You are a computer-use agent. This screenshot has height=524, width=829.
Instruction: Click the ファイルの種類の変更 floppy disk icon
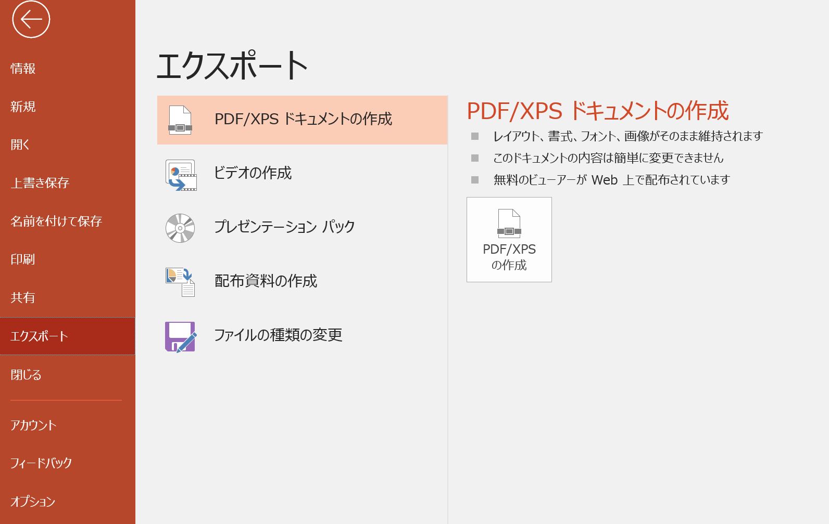181,337
